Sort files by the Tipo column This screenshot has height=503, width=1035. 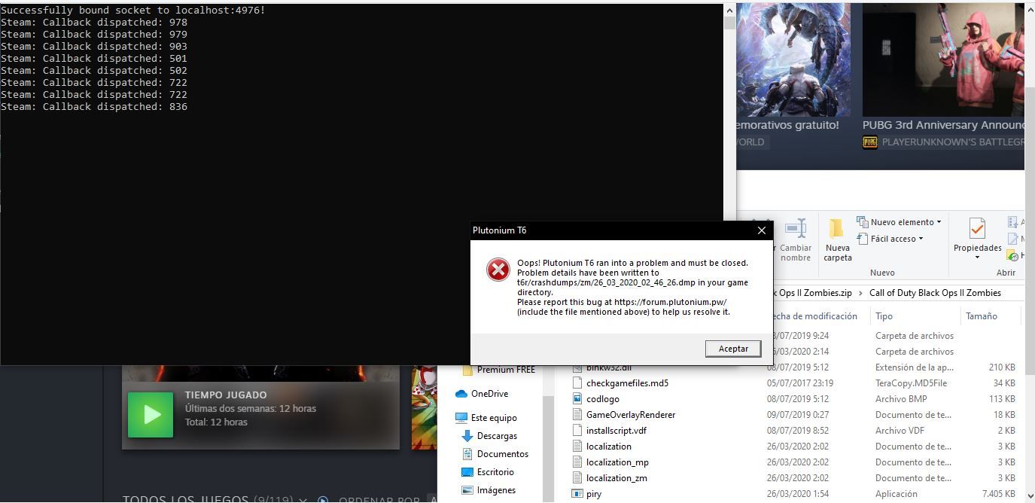tap(884, 316)
